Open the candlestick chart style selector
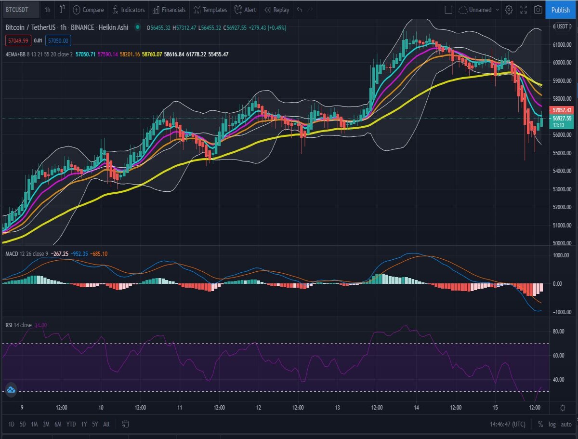 coord(62,10)
